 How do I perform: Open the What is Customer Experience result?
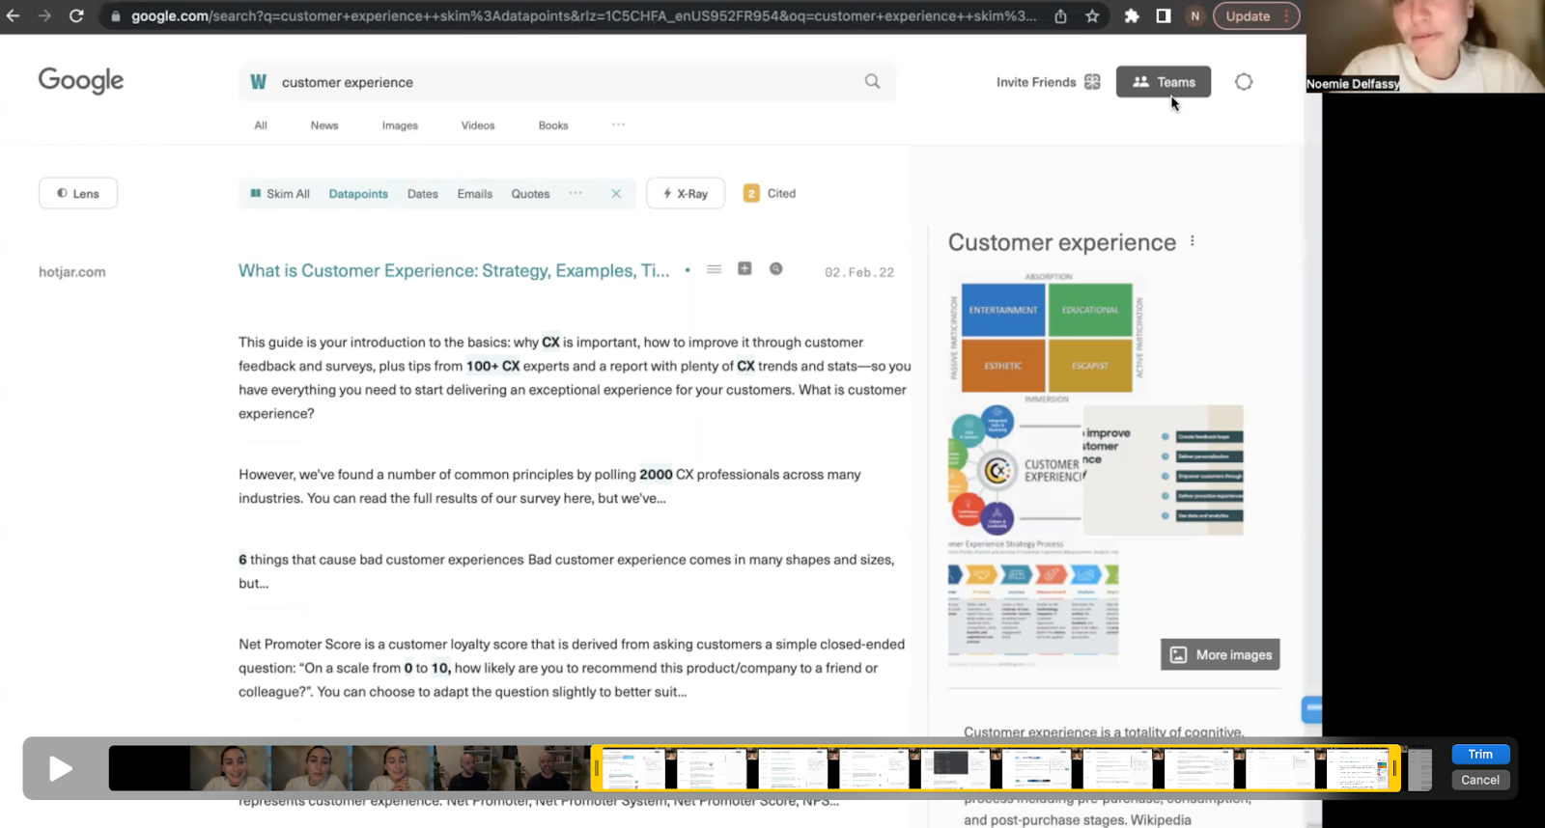(454, 271)
